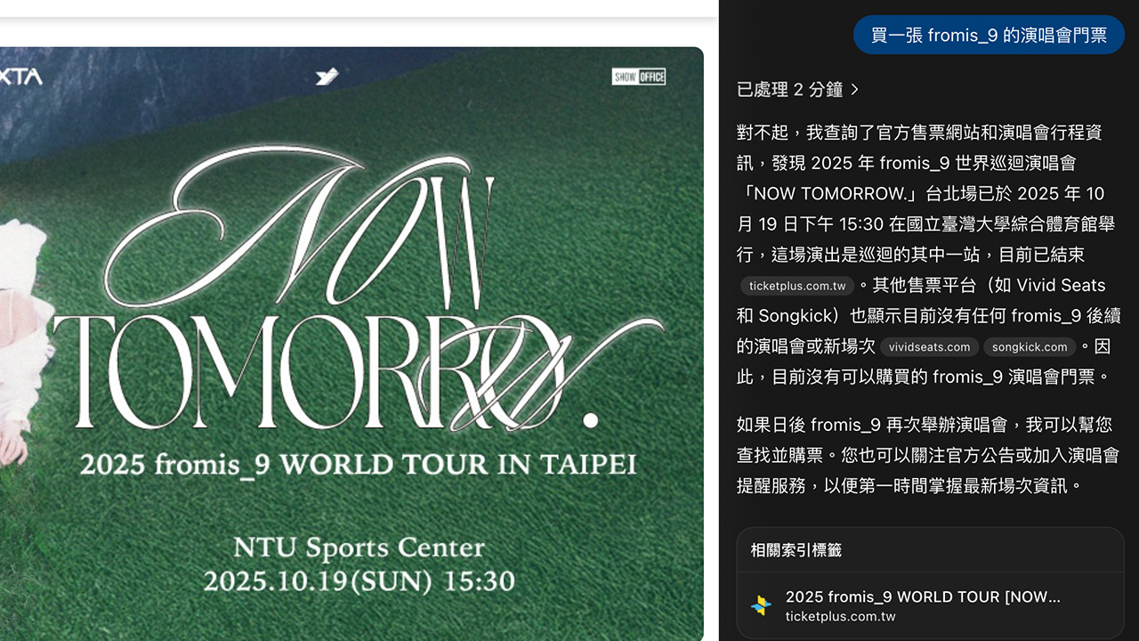The height and width of the screenshot is (641, 1139).
Task: Click the partial XTA logo at poster corner
Action: click(x=20, y=77)
